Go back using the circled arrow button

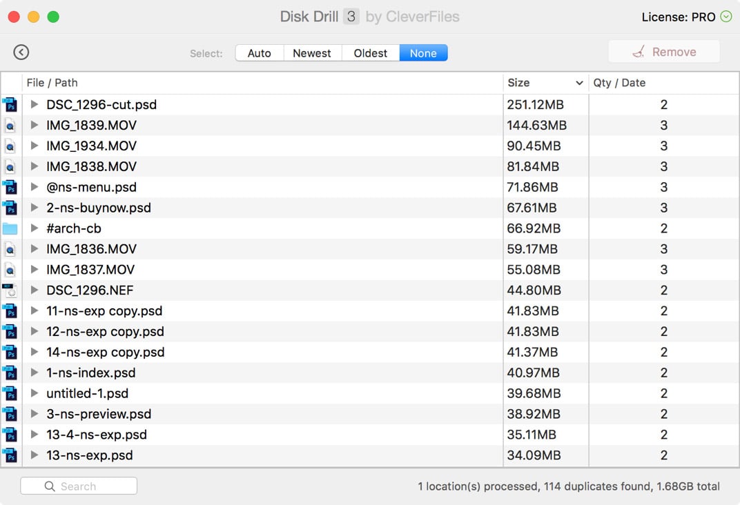point(21,52)
